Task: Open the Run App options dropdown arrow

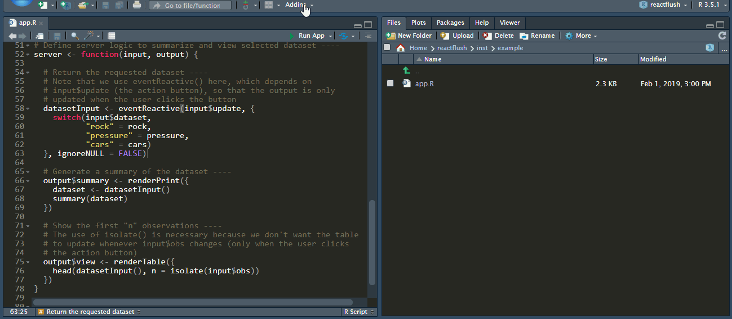Action: coord(330,36)
